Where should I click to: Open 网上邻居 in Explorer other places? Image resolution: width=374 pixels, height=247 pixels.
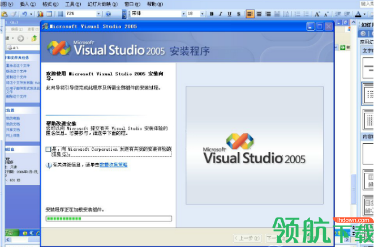click(x=13, y=135)
